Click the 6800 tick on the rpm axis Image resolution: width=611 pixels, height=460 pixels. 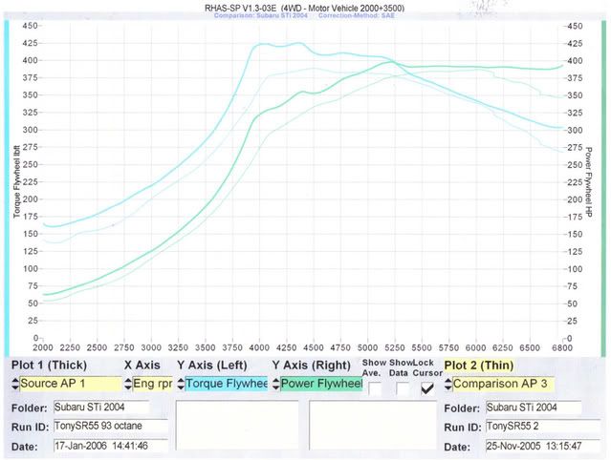point(562,347)
